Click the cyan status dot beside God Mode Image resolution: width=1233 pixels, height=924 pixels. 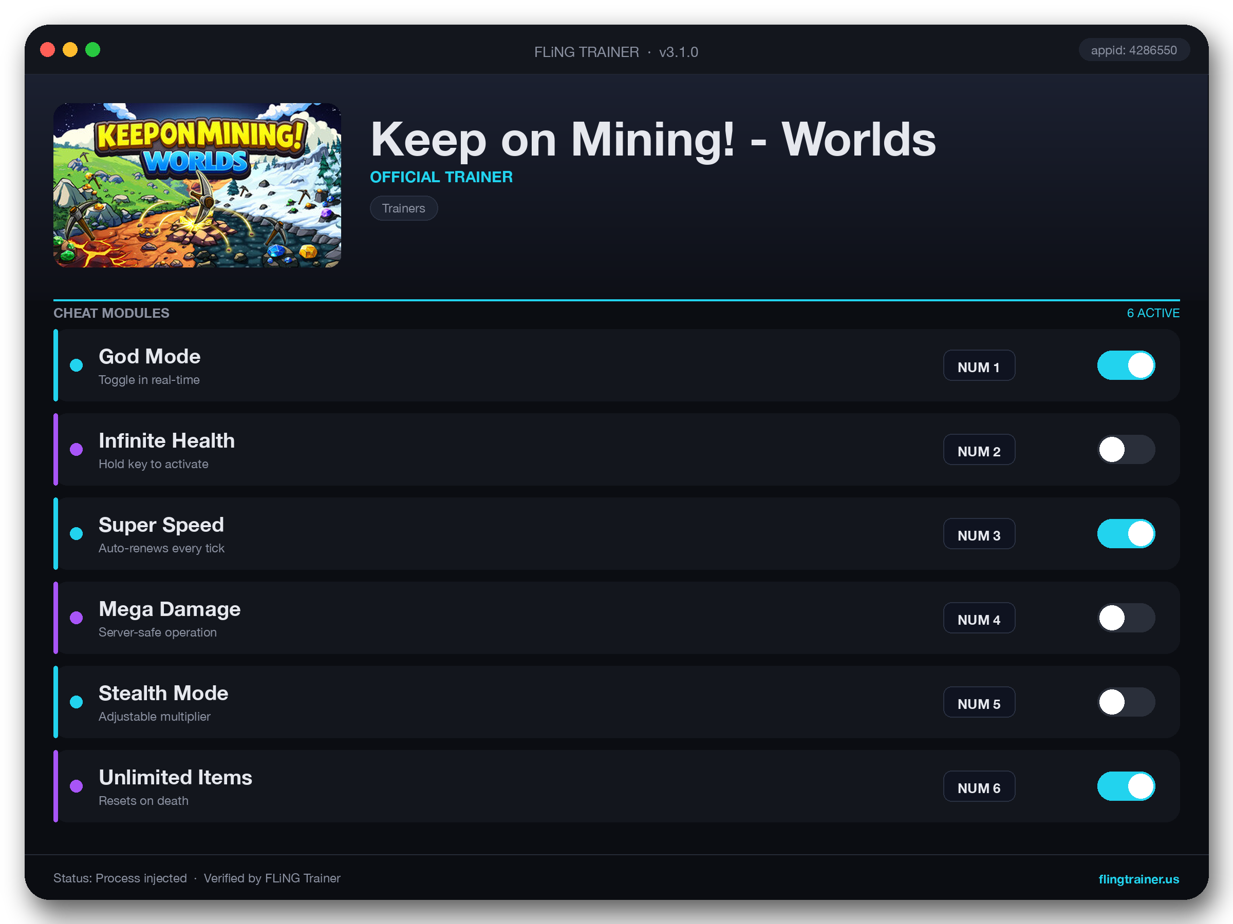[77, 365]
